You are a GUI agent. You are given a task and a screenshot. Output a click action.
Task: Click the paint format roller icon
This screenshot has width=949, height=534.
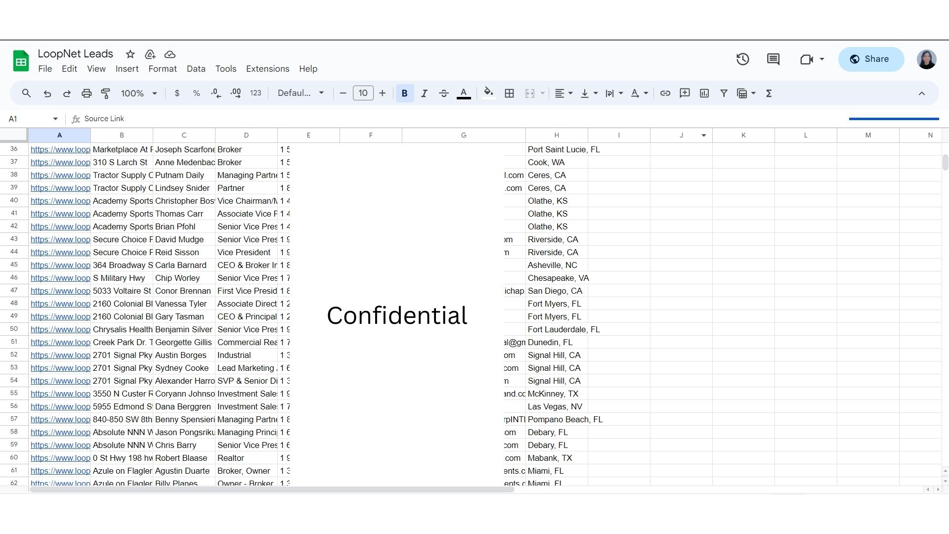coord(105,93)
